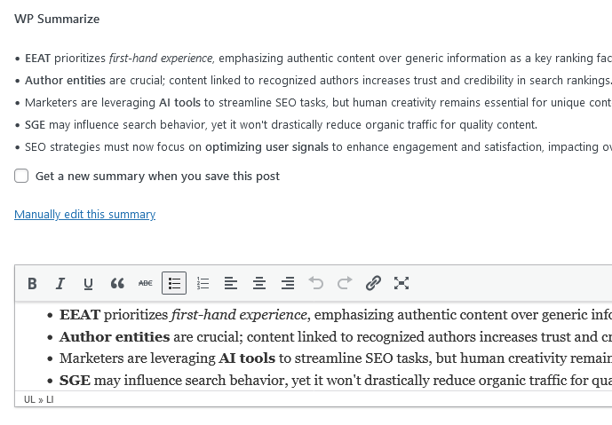Place cursor in SGE editor bullet
The image size is (612, 425).
(336, 381)
